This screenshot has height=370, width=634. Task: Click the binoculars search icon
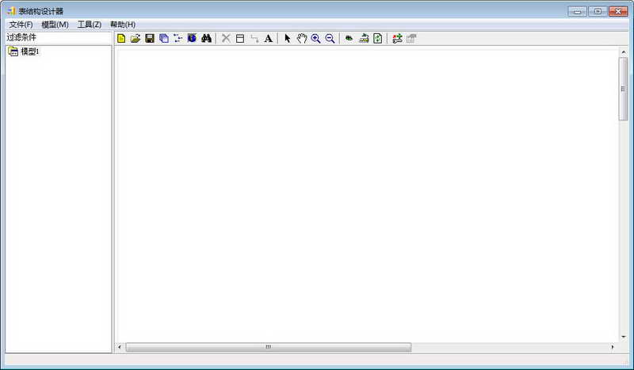[206, 38]
